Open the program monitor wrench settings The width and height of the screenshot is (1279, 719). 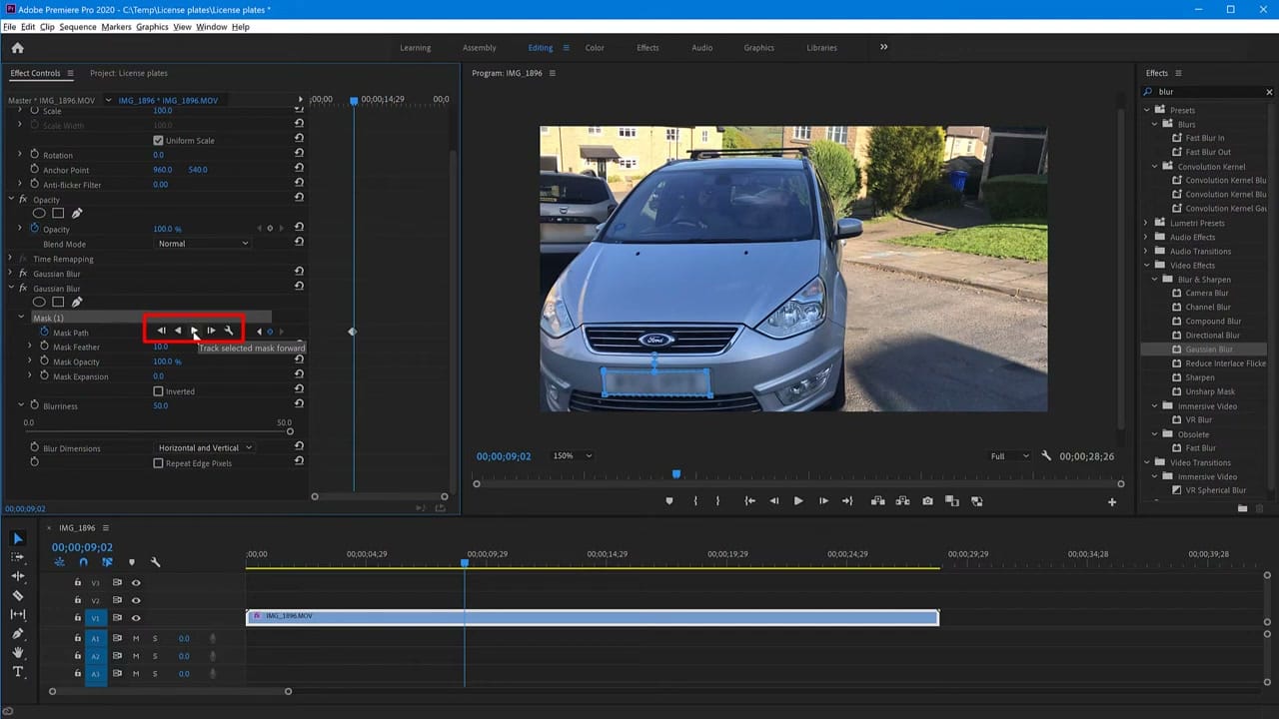pos(1045,455)
